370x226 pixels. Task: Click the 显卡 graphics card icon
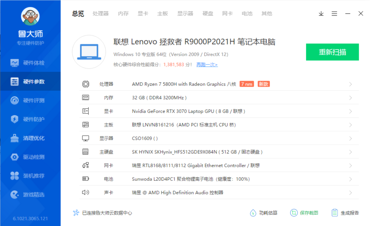click(x=86, y=111)
